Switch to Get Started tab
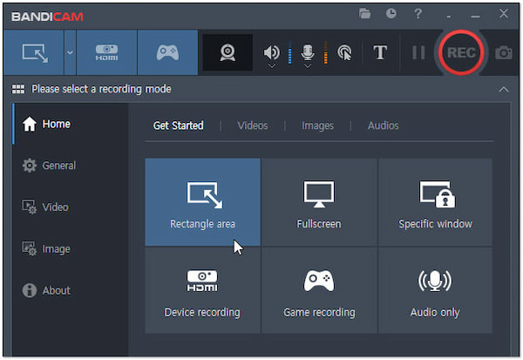Viewport: 523px width, 360px height. [x=179, y=126]
